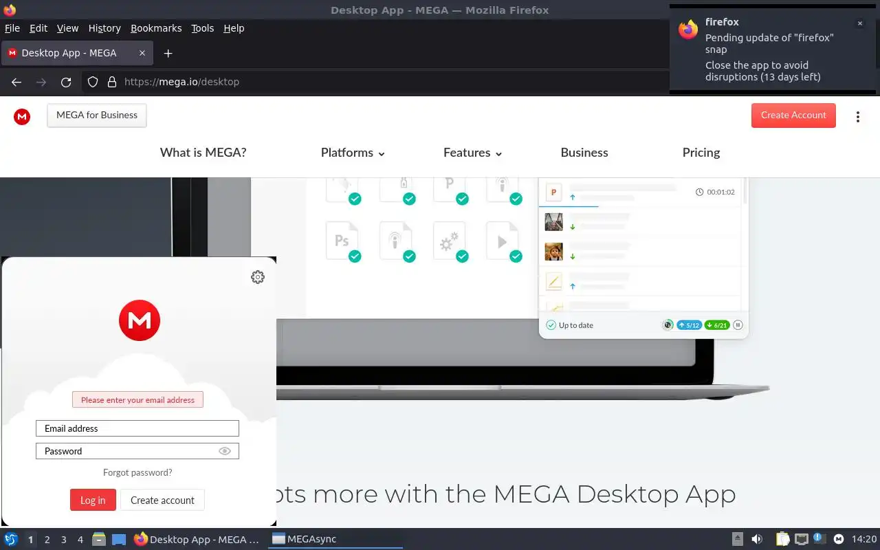
Task: Click the padlock site security icon
Action: click(x=112, y=82)
